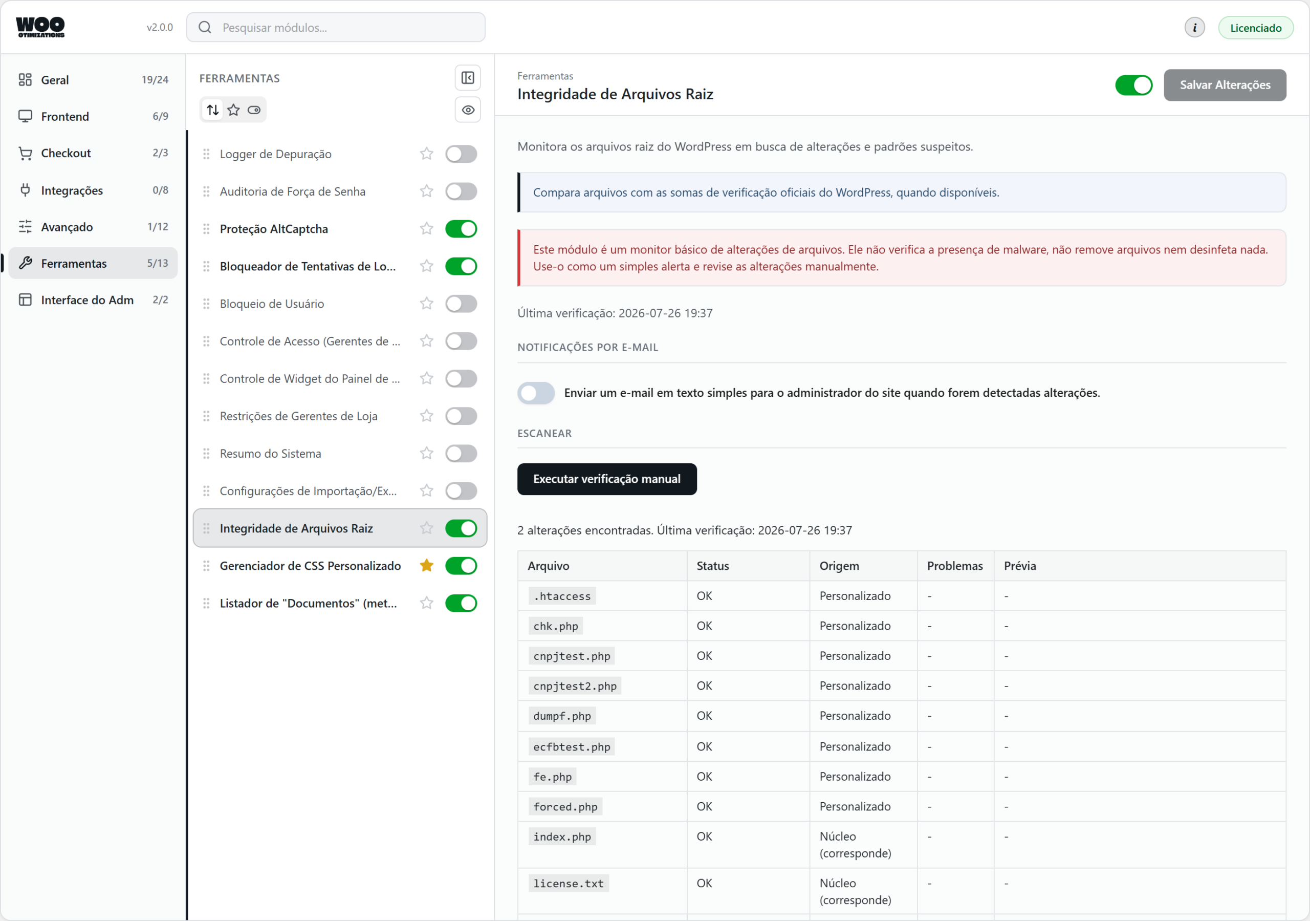Click the toggle-shaped active filter icon
Image resolution: width=1310 pixels, height=921 pixels.
(254, 110)
